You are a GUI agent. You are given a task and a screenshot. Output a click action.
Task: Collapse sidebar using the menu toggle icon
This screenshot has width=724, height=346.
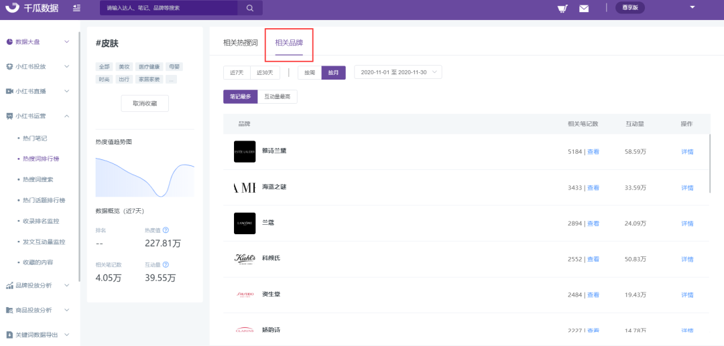tap(77, 8)
